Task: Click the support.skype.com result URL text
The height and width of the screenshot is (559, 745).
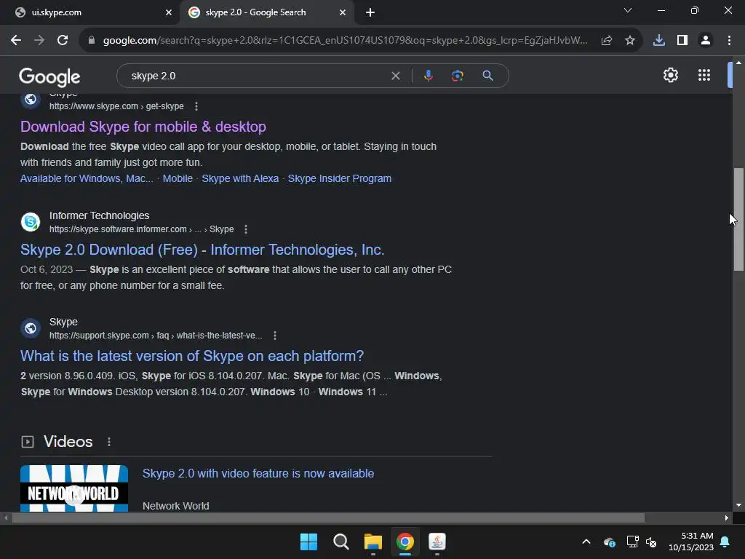Action: pos(156,336)
